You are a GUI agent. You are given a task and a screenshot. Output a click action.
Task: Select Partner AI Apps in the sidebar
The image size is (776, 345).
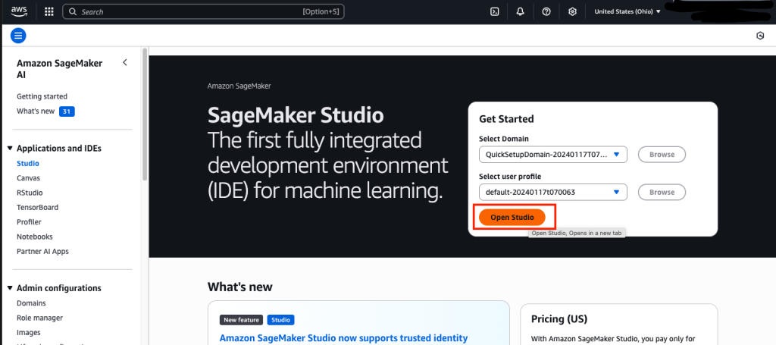(42, 252)
